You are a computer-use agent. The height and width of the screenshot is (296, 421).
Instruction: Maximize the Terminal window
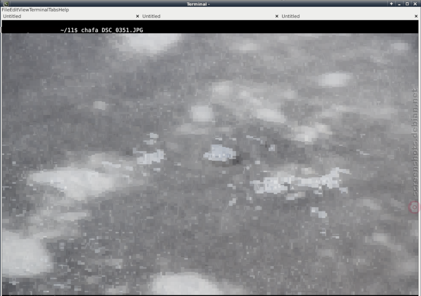pos(407,4)
